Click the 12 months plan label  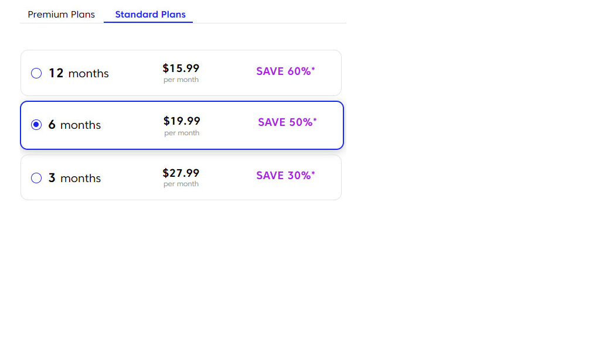pyautogui.click(x=79, y=73)
